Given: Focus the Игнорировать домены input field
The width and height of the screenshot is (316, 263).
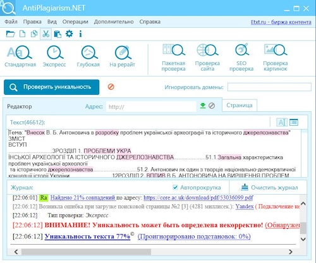Looking at the screenshot, I should 269,87.
